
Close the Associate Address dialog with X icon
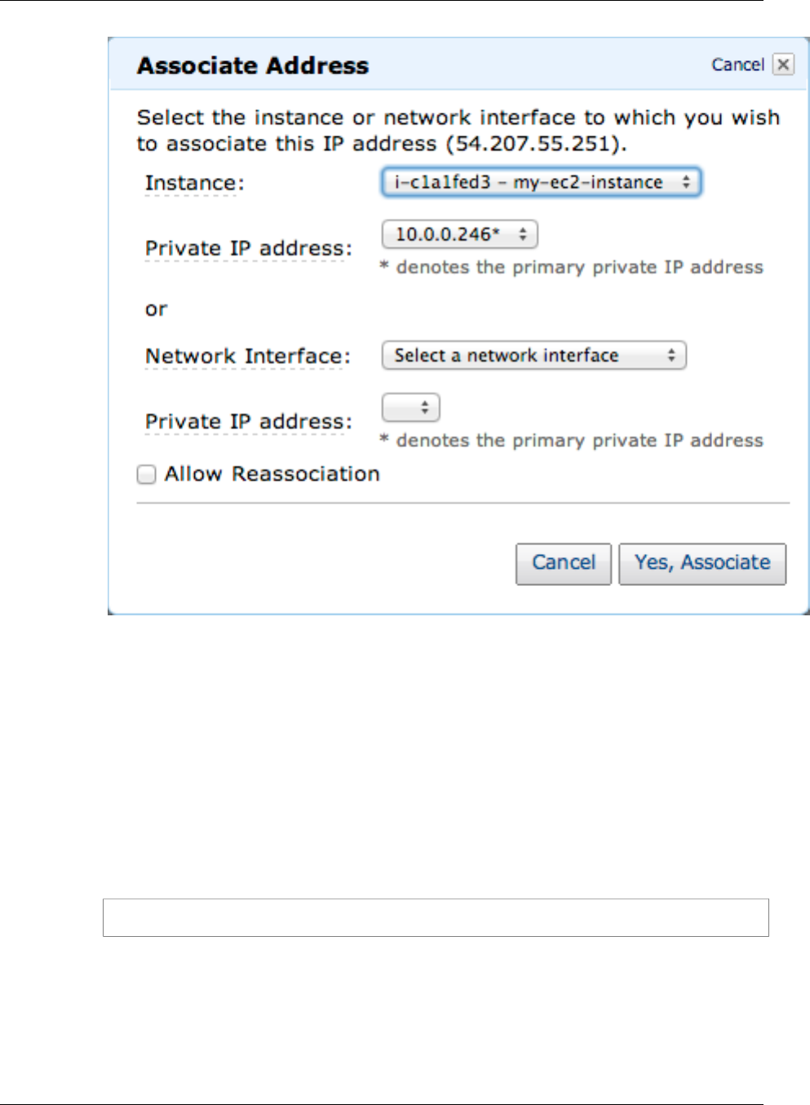tap(783, 64)
